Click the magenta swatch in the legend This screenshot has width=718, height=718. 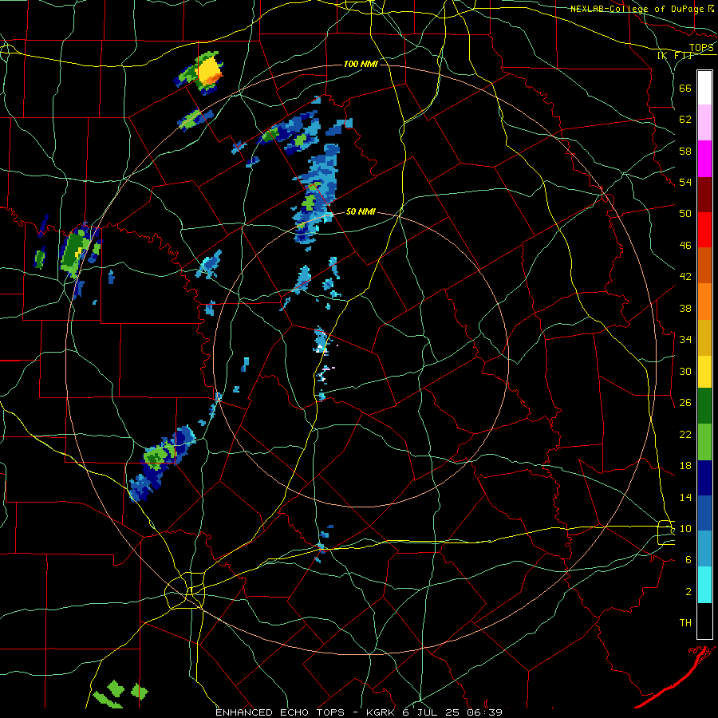tap(704, 159)
